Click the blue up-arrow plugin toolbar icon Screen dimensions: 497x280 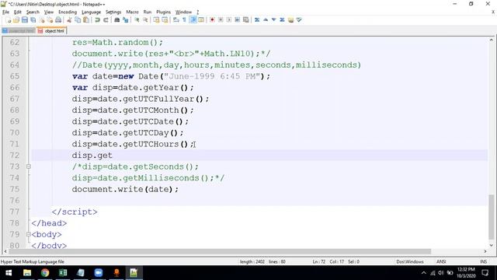click(x=266, y=20)
